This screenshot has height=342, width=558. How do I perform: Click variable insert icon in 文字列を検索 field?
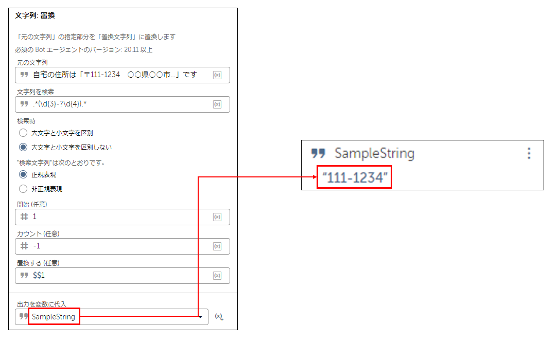pos(217,104)
